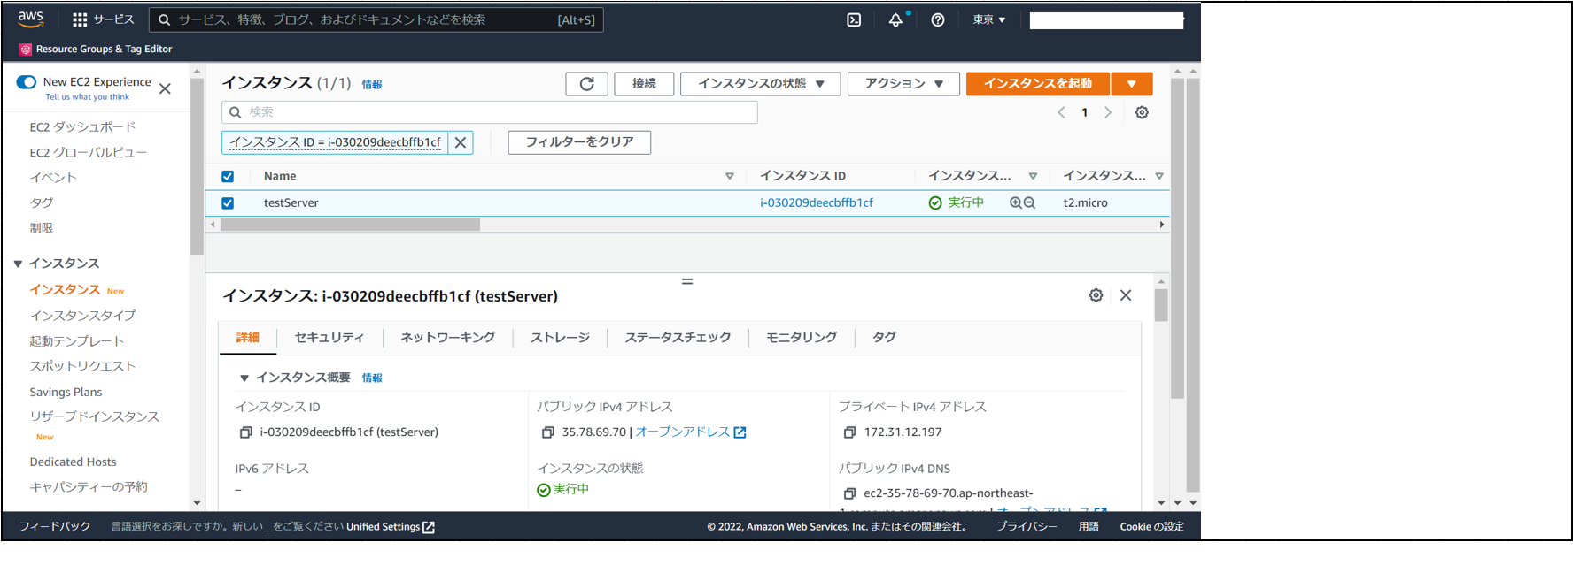Screen dimensions: 1573x573
Task: Focus the instance 検索 filter field
Action: pyautogui.click(x=490, y=112)
